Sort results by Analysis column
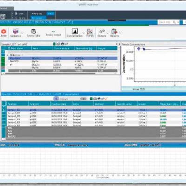 point(17,104)
